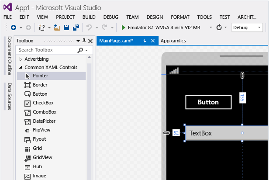
Task: Click the Open File folder icon
Action: click(x=57, y=28)
